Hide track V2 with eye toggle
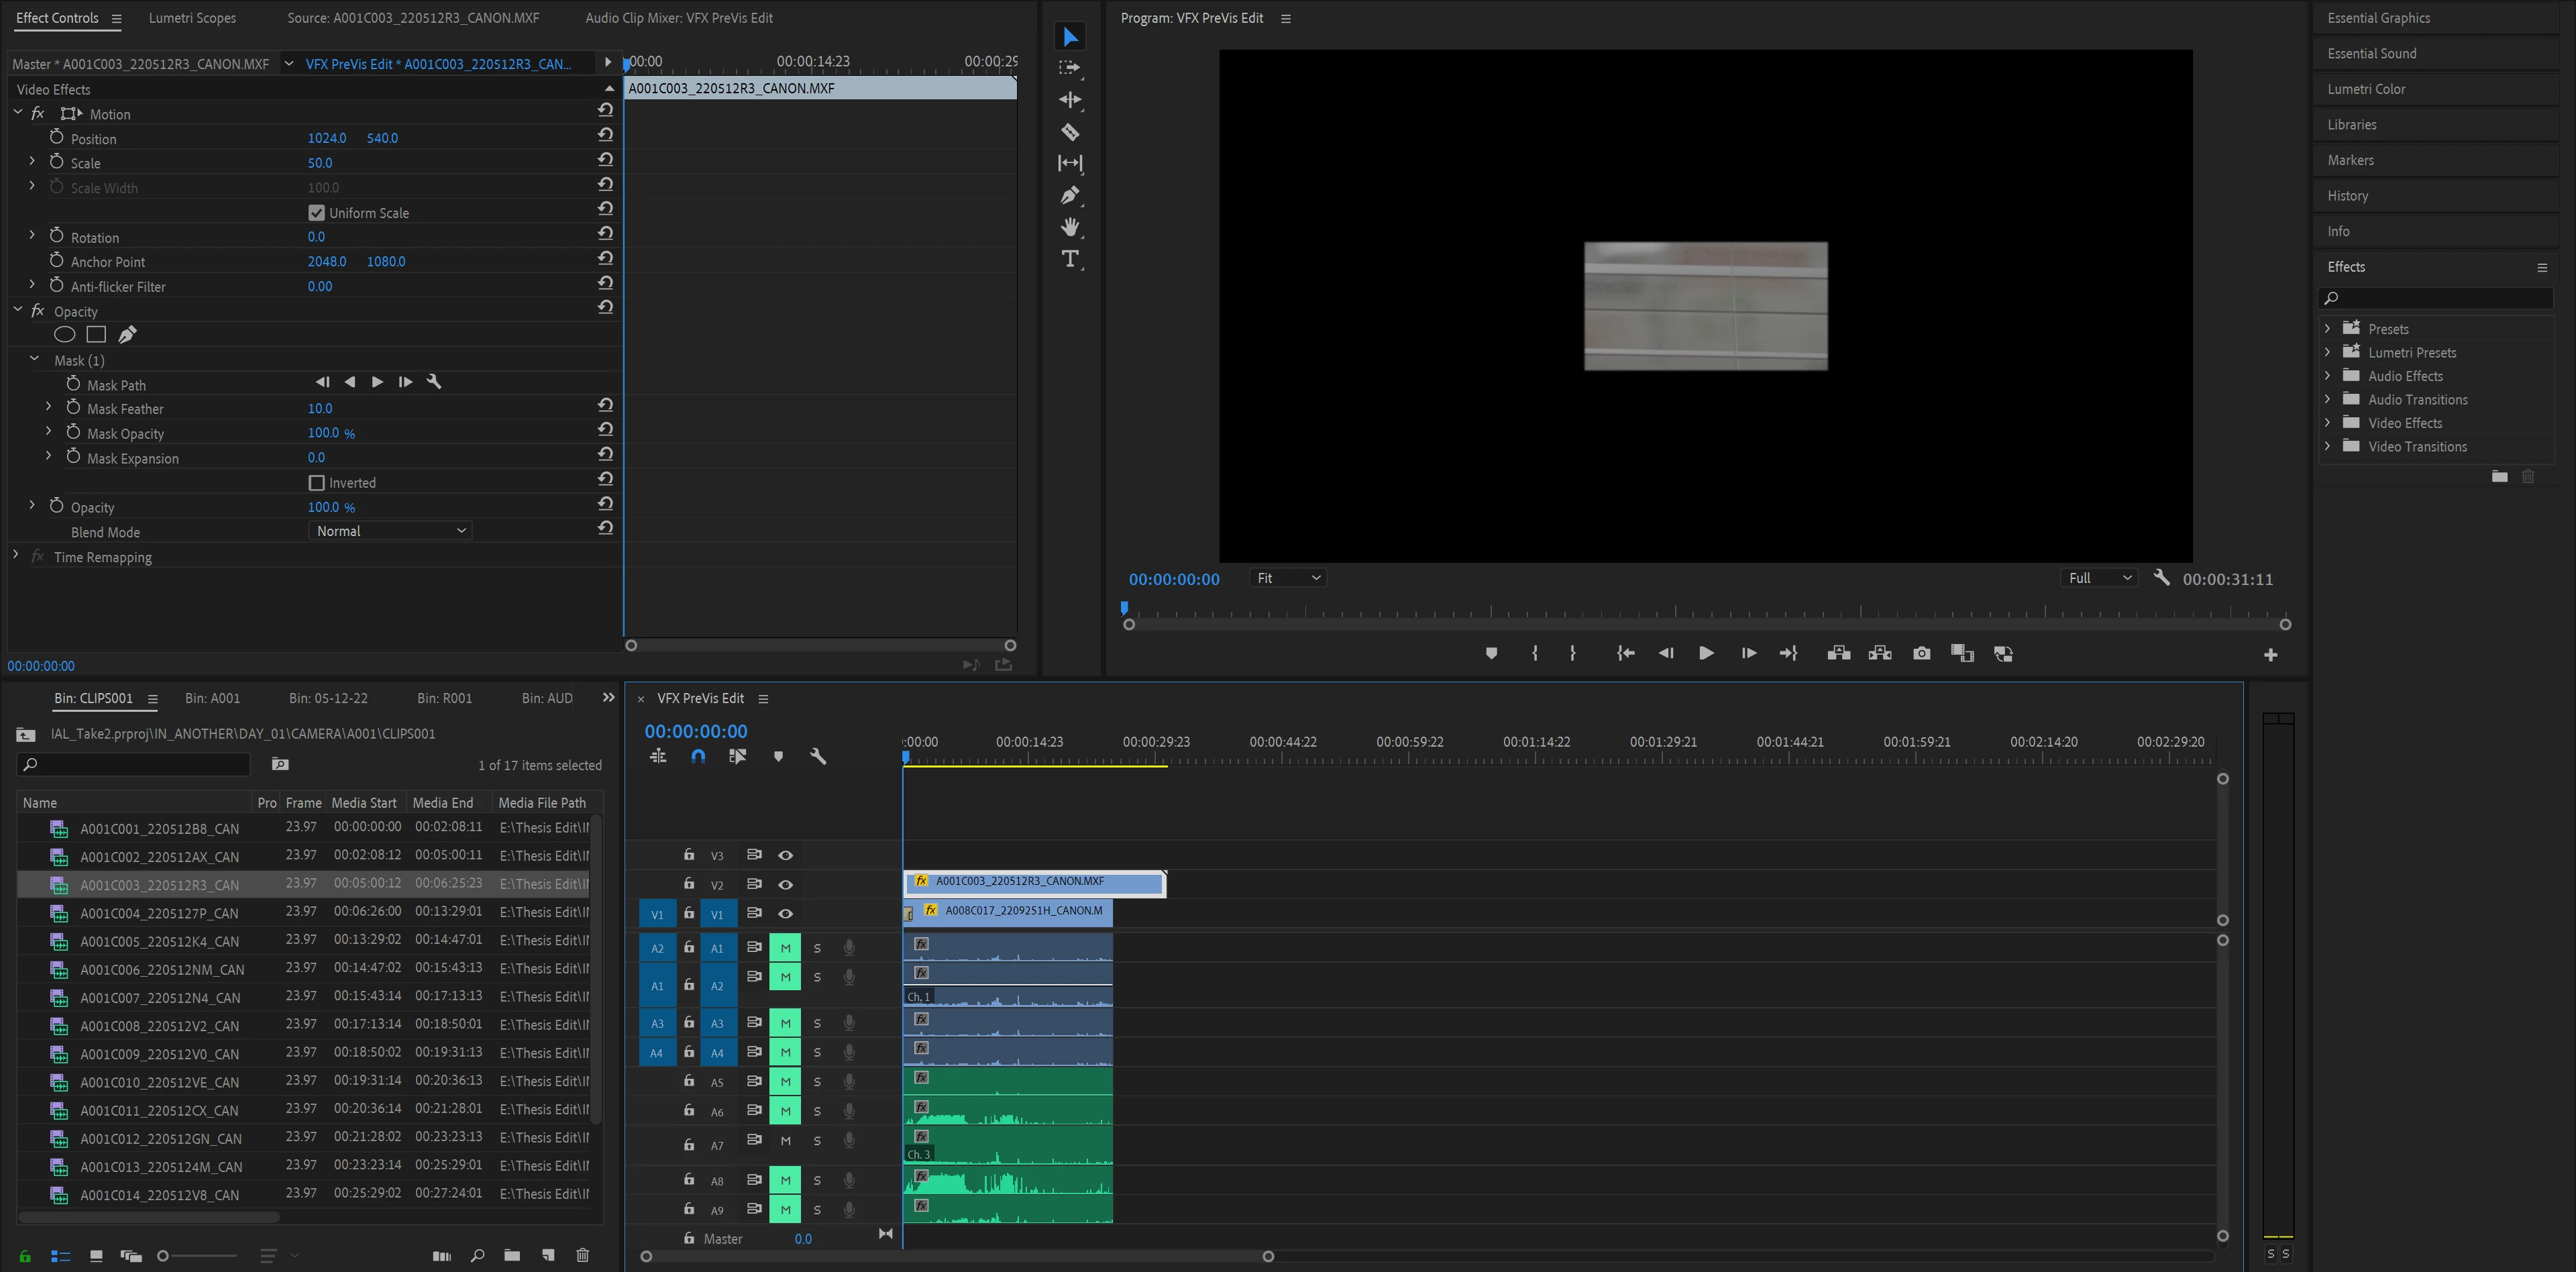Image resolution: width=2576 pixels, height=1272 pixels. click(x=786, y=885)
